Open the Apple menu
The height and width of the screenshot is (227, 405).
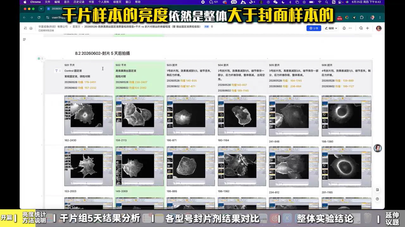point(25,2)
